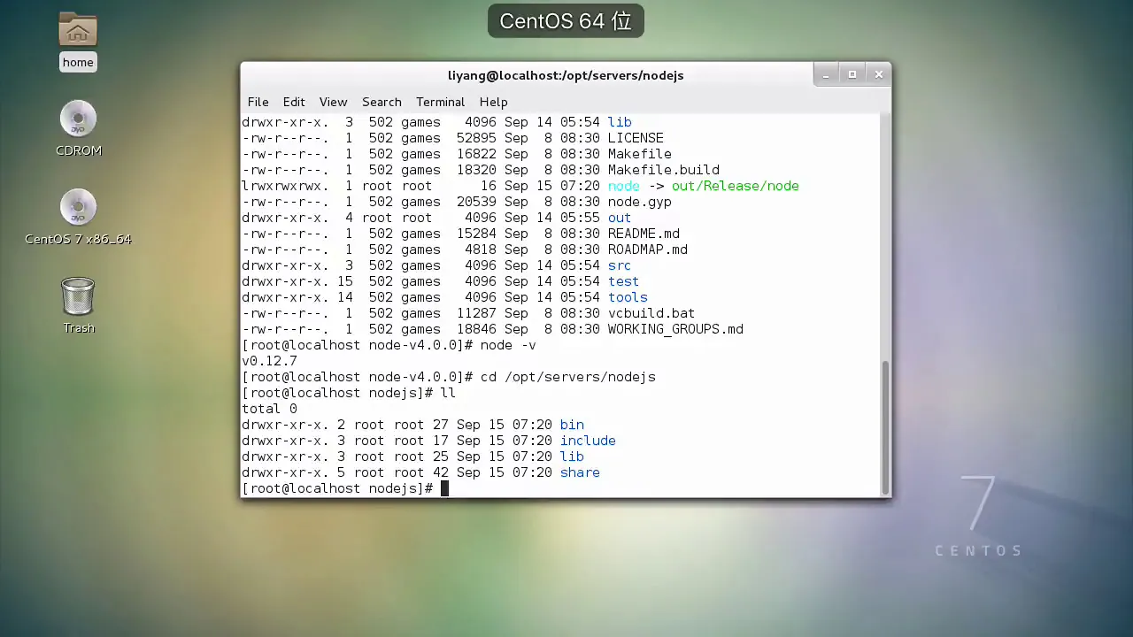Open the Edit menu
Screen dimensions: 1133x637
(294, 102)
